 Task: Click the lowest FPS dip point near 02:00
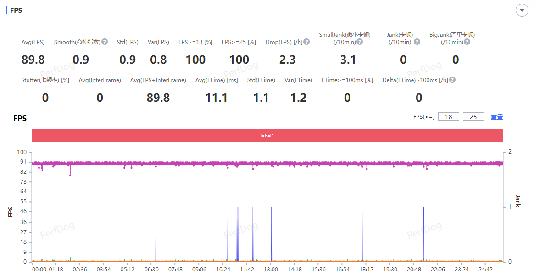[70, 175]
